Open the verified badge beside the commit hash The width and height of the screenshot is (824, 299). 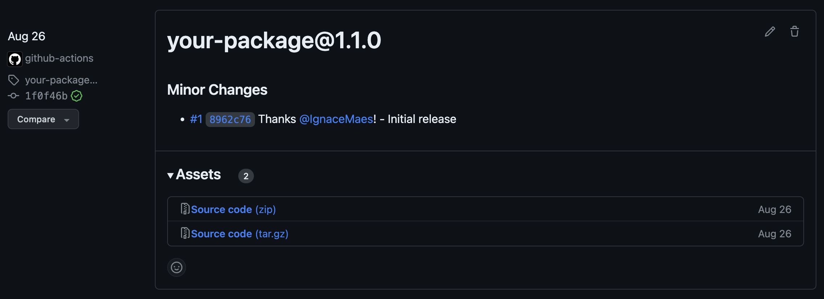[x=77, y=96]
